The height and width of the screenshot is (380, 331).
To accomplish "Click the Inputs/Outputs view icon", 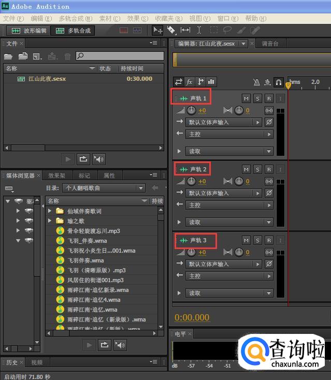I will point(179,82).
